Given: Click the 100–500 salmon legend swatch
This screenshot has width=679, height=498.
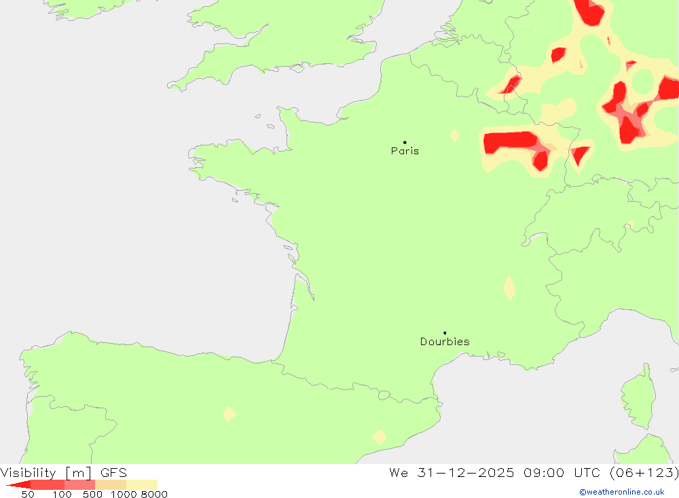Looking at the screenshot, I should 79,484.
